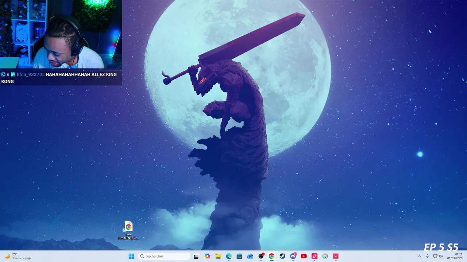Open Task View on the taskbar
The height and width of the screenshot is (262, 467).
pyautogui.click(x=196, y=256)
